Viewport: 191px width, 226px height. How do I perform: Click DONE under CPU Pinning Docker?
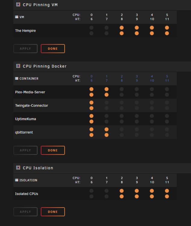(53, 150)
